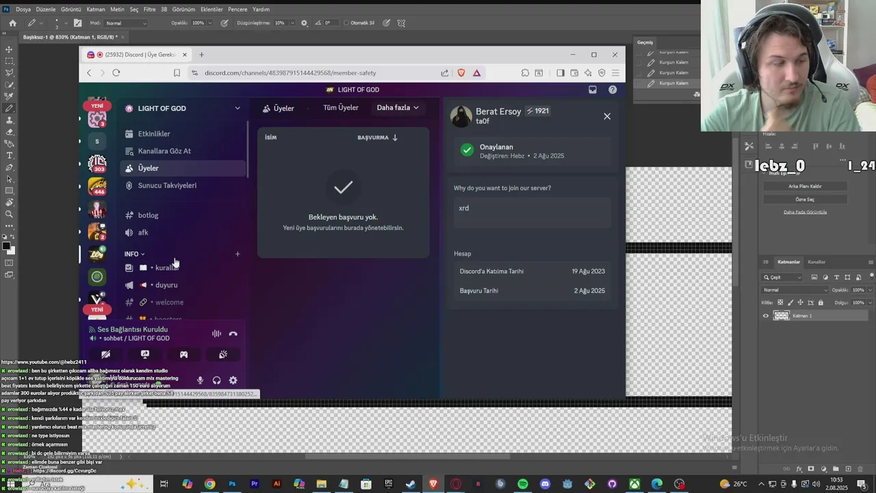876x493 pixels.
Task: Open the soundboard in Discord voice panel
Action: [x=223, y=355]
